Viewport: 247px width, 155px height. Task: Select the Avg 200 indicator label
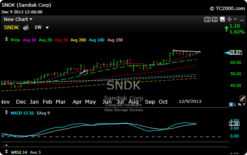click(x=78, y=40)
